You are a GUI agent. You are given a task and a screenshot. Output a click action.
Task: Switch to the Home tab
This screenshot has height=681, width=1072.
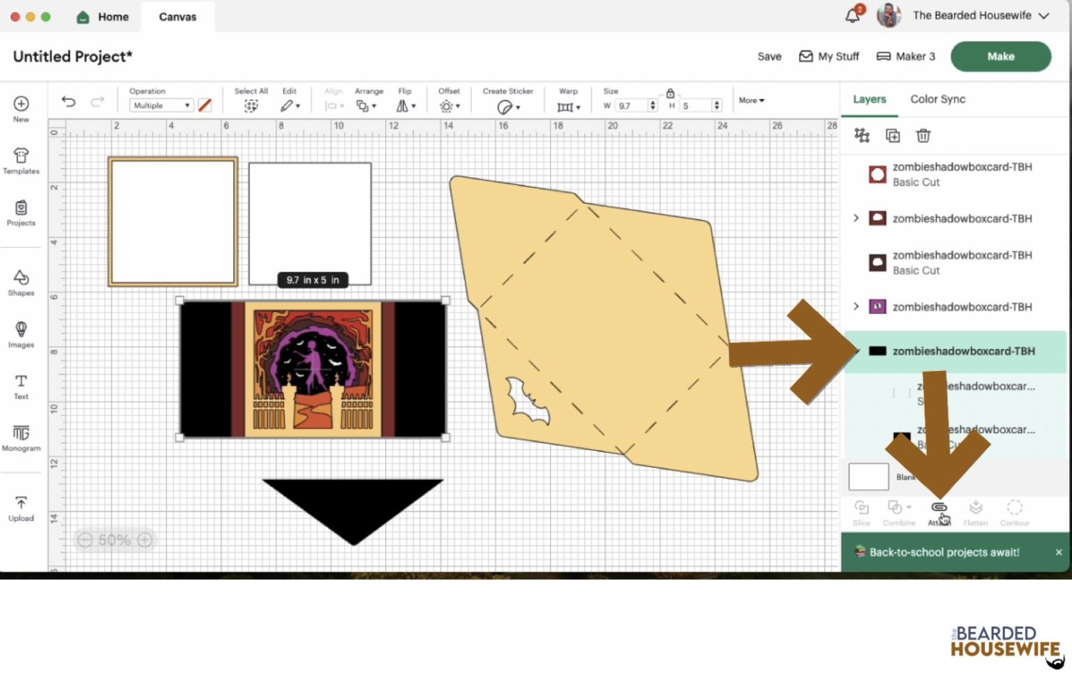[103, 17]
